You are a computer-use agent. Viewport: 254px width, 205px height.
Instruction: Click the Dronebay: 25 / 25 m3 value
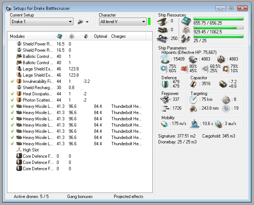coord(177,142)
